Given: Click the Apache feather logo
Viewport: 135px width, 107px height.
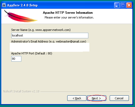Looking at the screenshot, I should 21,16.
